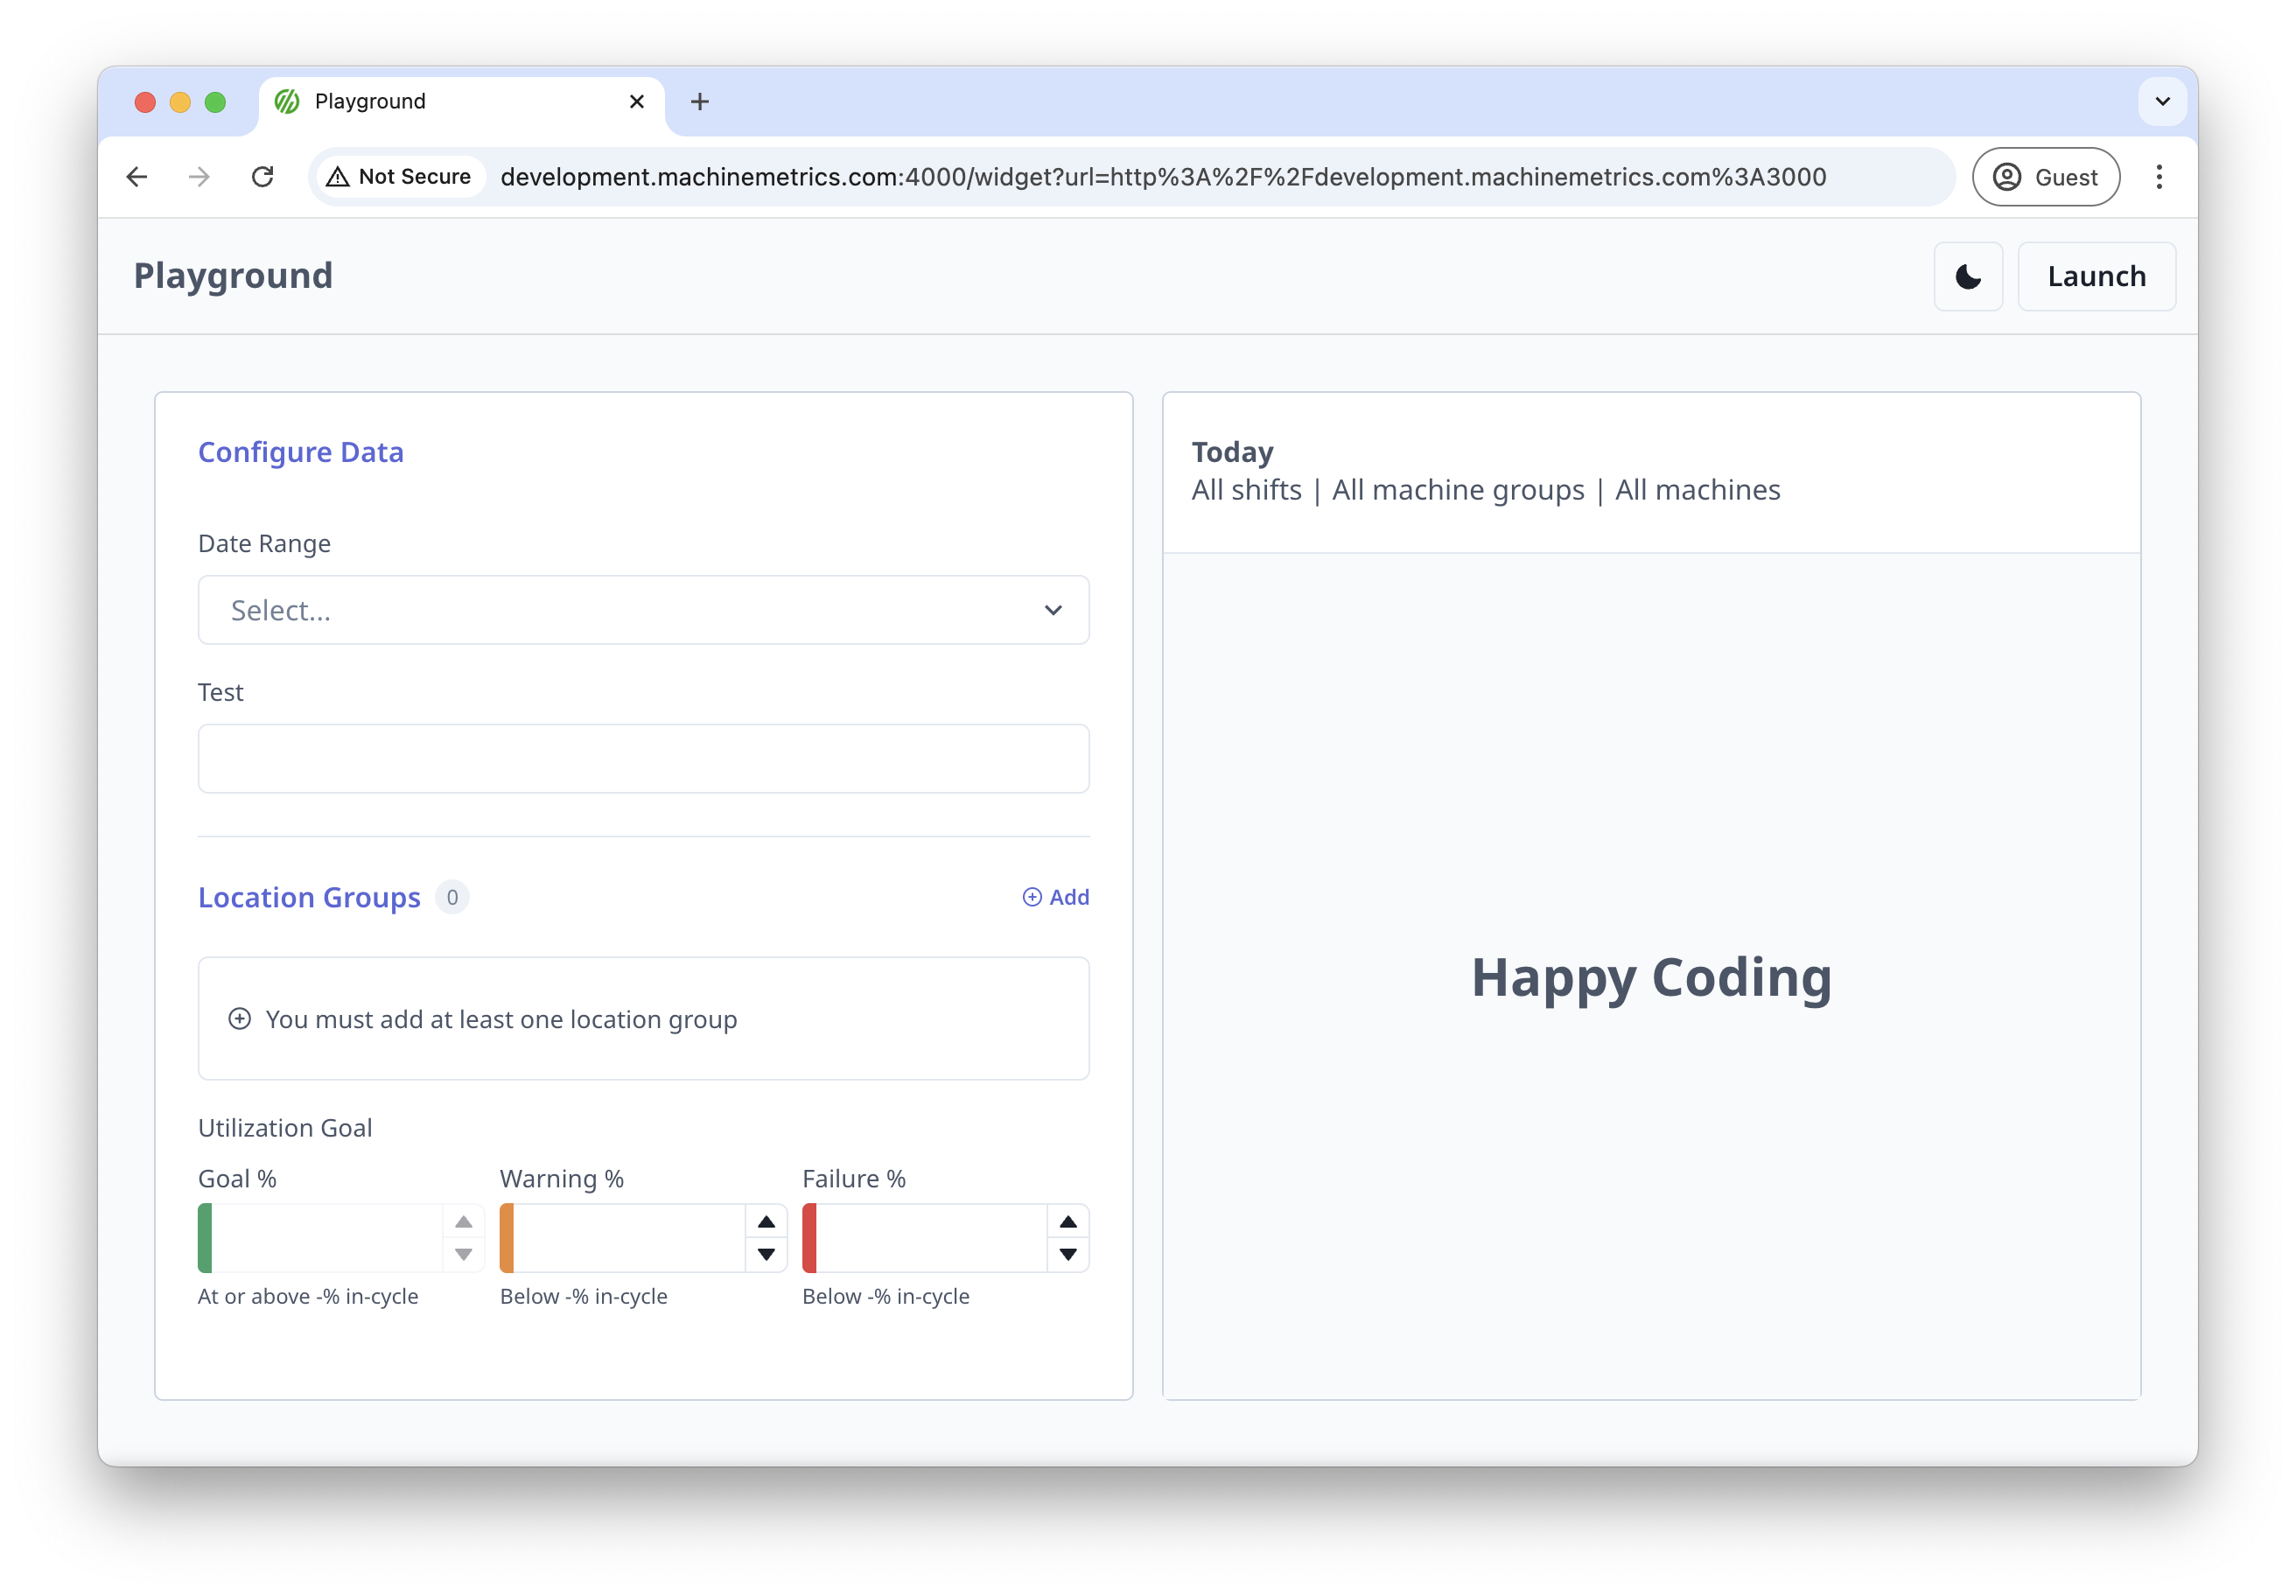Viewport: 2296px width, 1596px height.
Task: Click the green Goal % color bar
Action: 205,1238
